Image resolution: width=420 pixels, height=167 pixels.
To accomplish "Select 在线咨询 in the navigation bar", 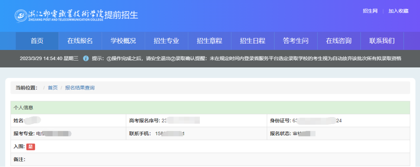I will 339,41.
